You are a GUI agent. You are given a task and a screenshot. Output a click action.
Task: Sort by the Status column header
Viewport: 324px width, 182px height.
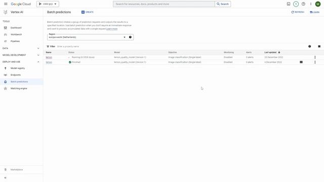coord(71,53)
